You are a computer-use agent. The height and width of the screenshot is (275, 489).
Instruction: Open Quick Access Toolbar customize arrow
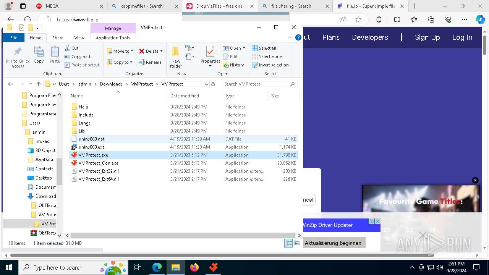[x=37, y=27]
